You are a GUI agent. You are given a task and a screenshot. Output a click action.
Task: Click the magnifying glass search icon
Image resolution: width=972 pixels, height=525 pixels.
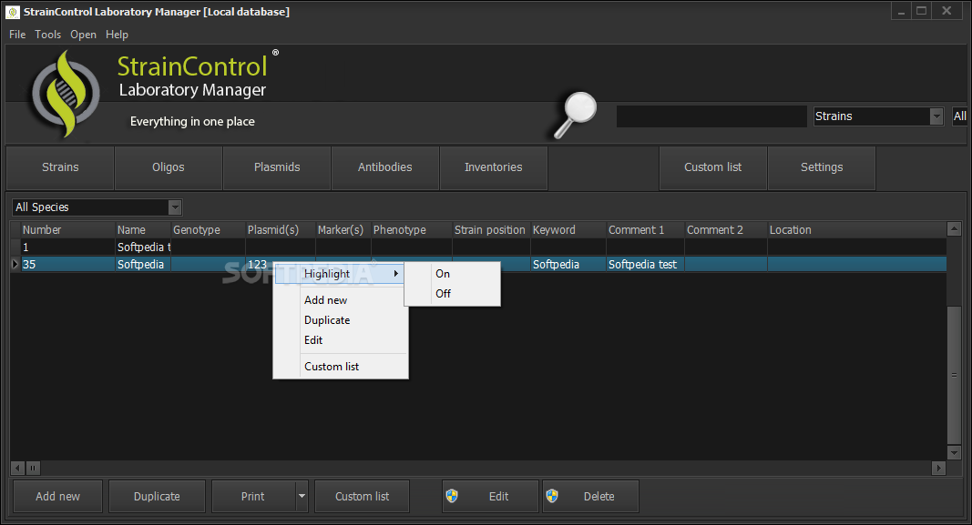click(x=575, y=116)
